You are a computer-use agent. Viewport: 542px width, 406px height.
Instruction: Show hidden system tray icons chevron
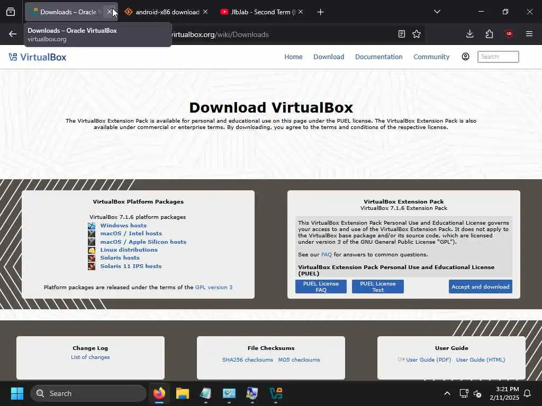pyautogui.click(x=447, y=393)
